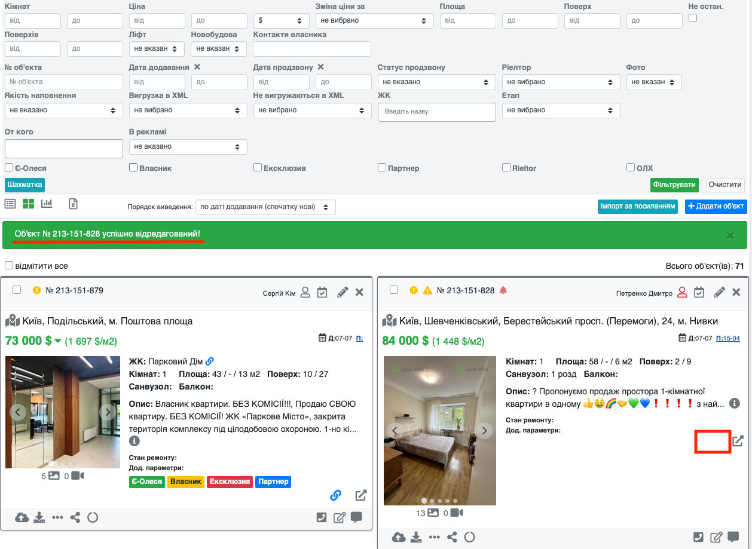Select the checkbox for listing 213-151-828
This screenshot has height=549, width=752.
(393, 290)
